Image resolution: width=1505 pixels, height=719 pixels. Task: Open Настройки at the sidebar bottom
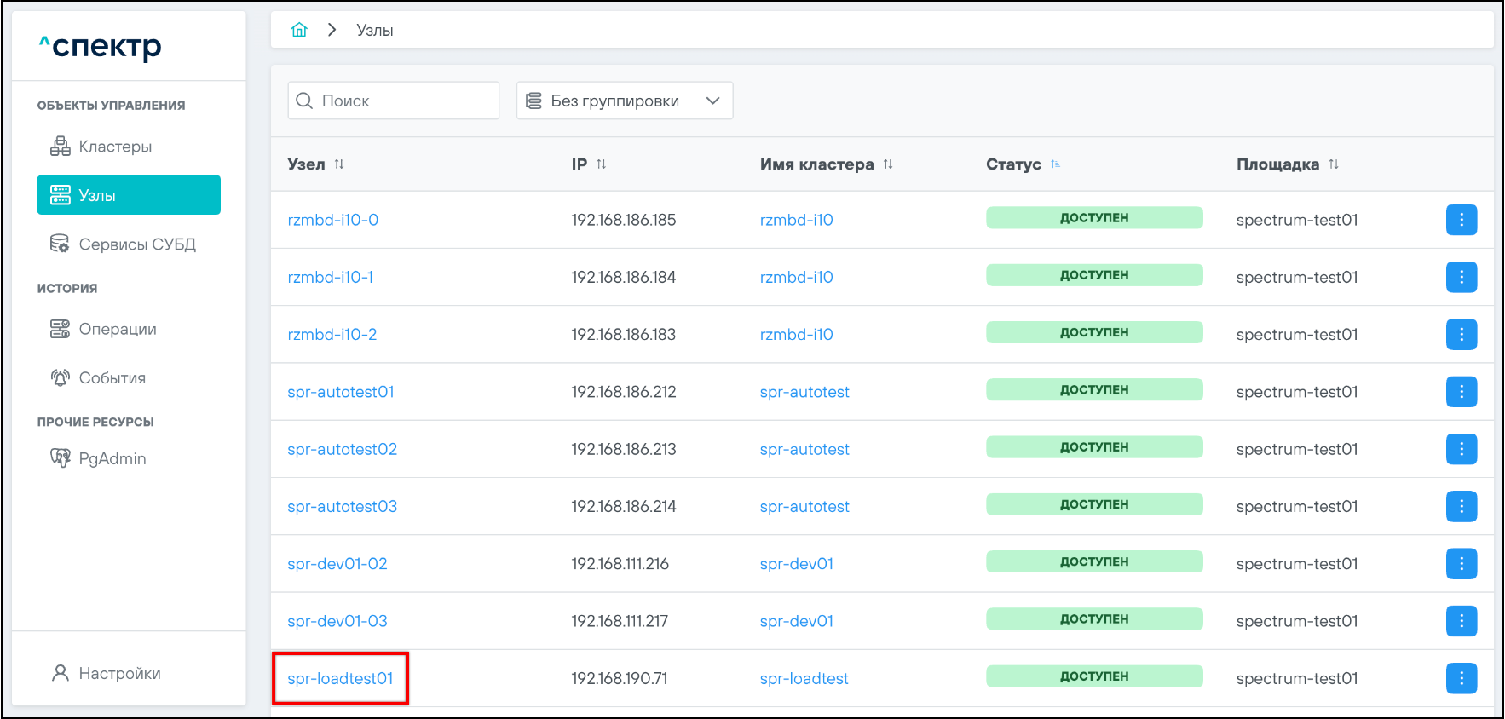click(119, 674)
